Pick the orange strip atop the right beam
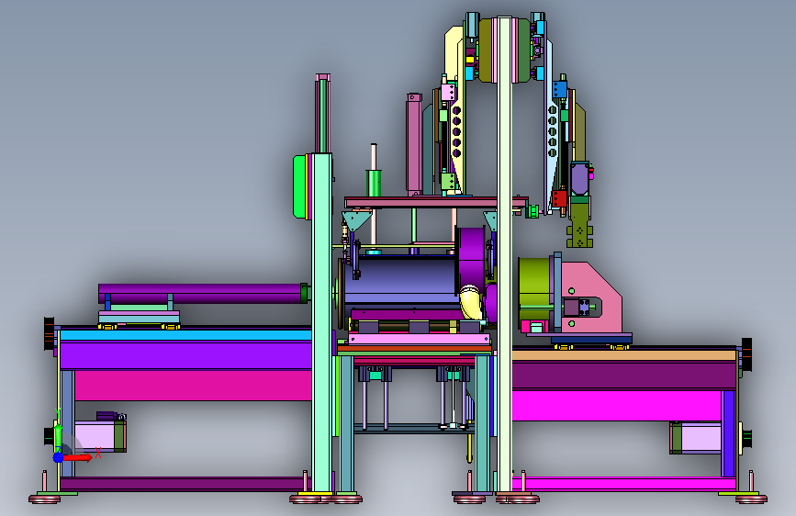Viewport: 796px width, 516px height. 624,355
